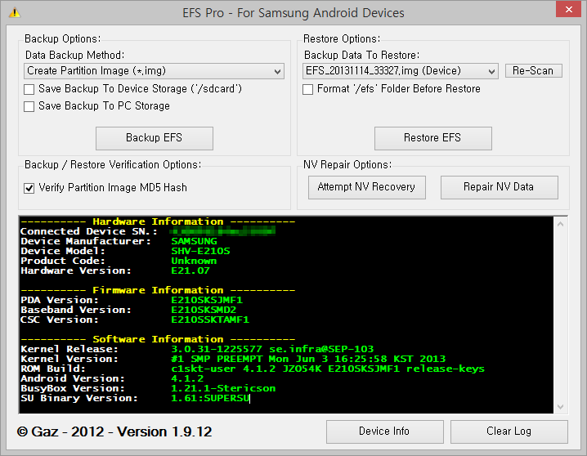Click the PDA version value E210SKSJMF1
This screenshot has width=587, height=456.
[207, 300]
